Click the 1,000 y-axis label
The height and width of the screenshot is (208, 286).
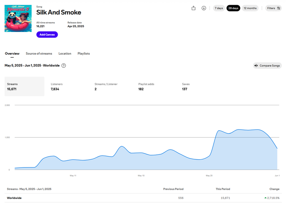7,137
